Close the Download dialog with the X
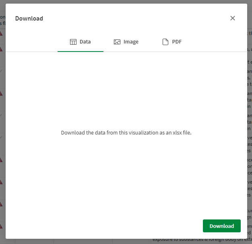Screen dimensions: 252x244 click(x=232, y=18)
